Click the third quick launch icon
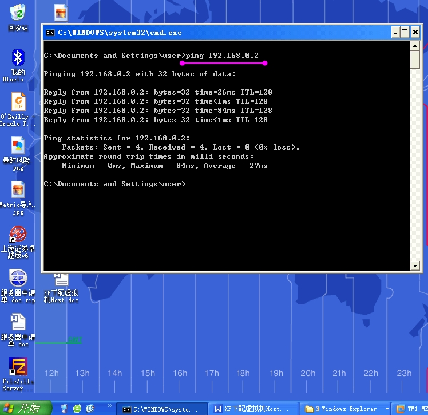This screenshot has height=415, width=428. pos(90,409)
